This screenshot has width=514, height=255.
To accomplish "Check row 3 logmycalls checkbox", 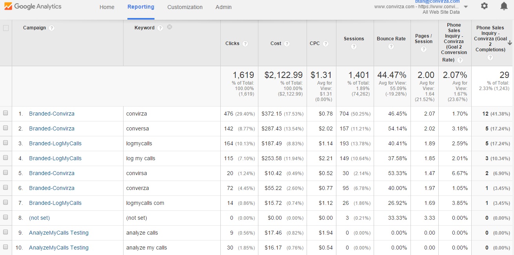I will (5, 143).
